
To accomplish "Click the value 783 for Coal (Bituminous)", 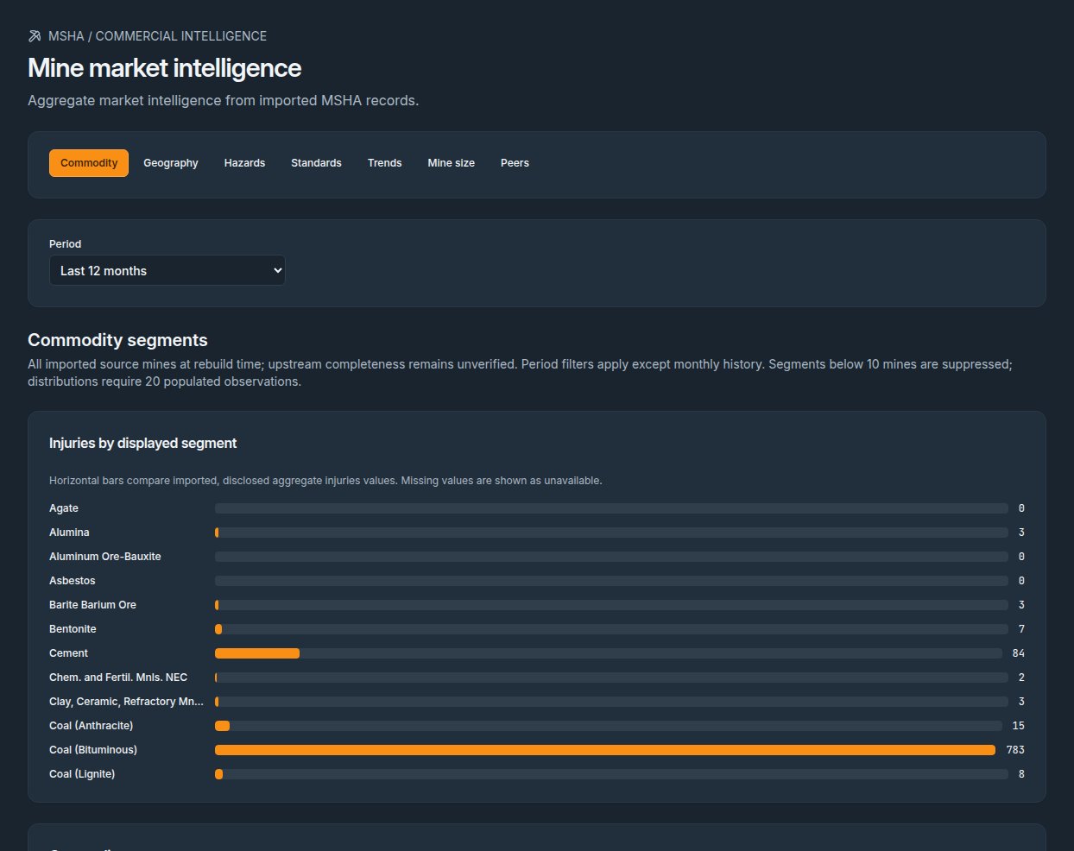I will click(x=1015, y=750).
